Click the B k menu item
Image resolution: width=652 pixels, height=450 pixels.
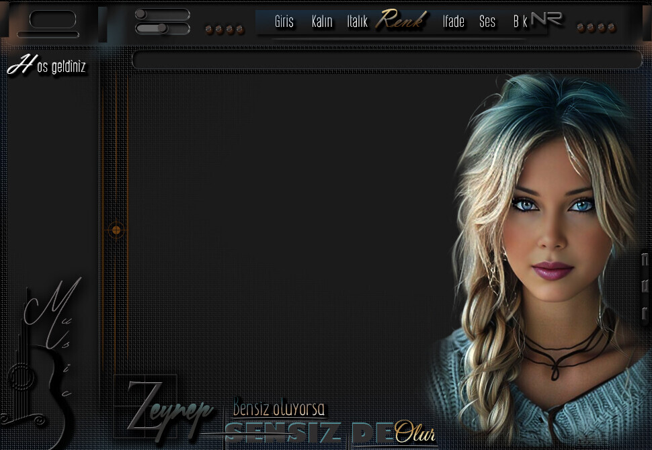click(520, 22)
